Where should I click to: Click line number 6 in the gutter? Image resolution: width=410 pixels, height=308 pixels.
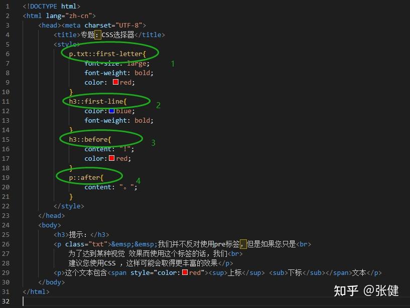(x=8, y=54)
